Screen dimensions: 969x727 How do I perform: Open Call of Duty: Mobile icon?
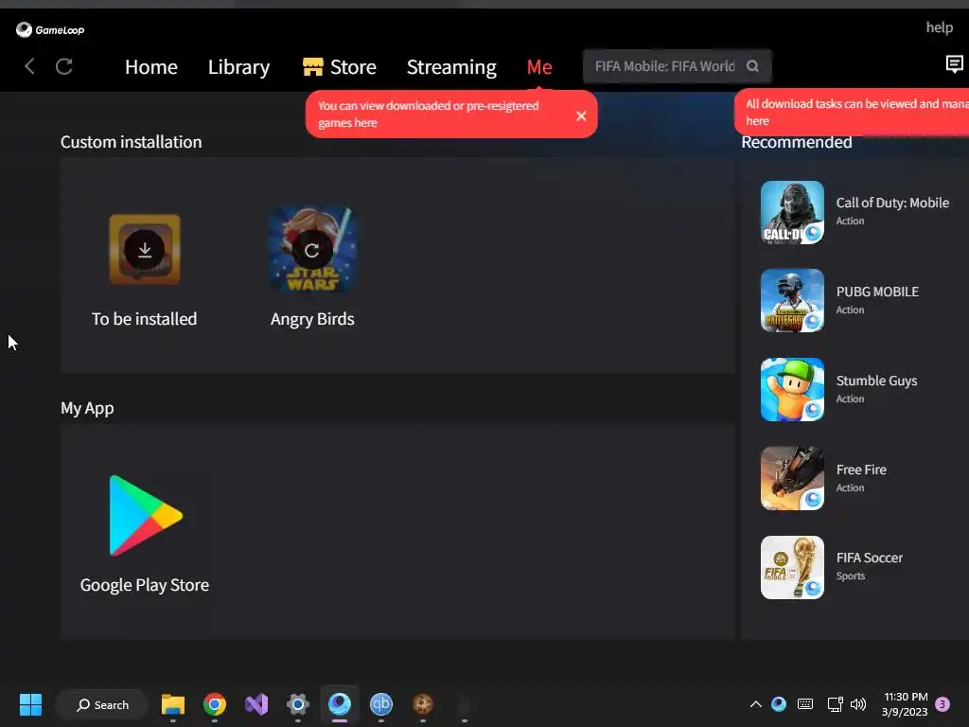[792, 212]
